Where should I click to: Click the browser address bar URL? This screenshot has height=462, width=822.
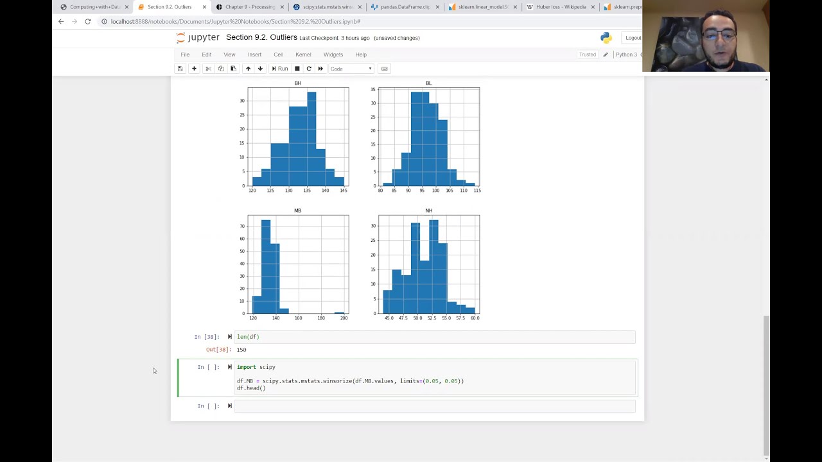point(235,21)
